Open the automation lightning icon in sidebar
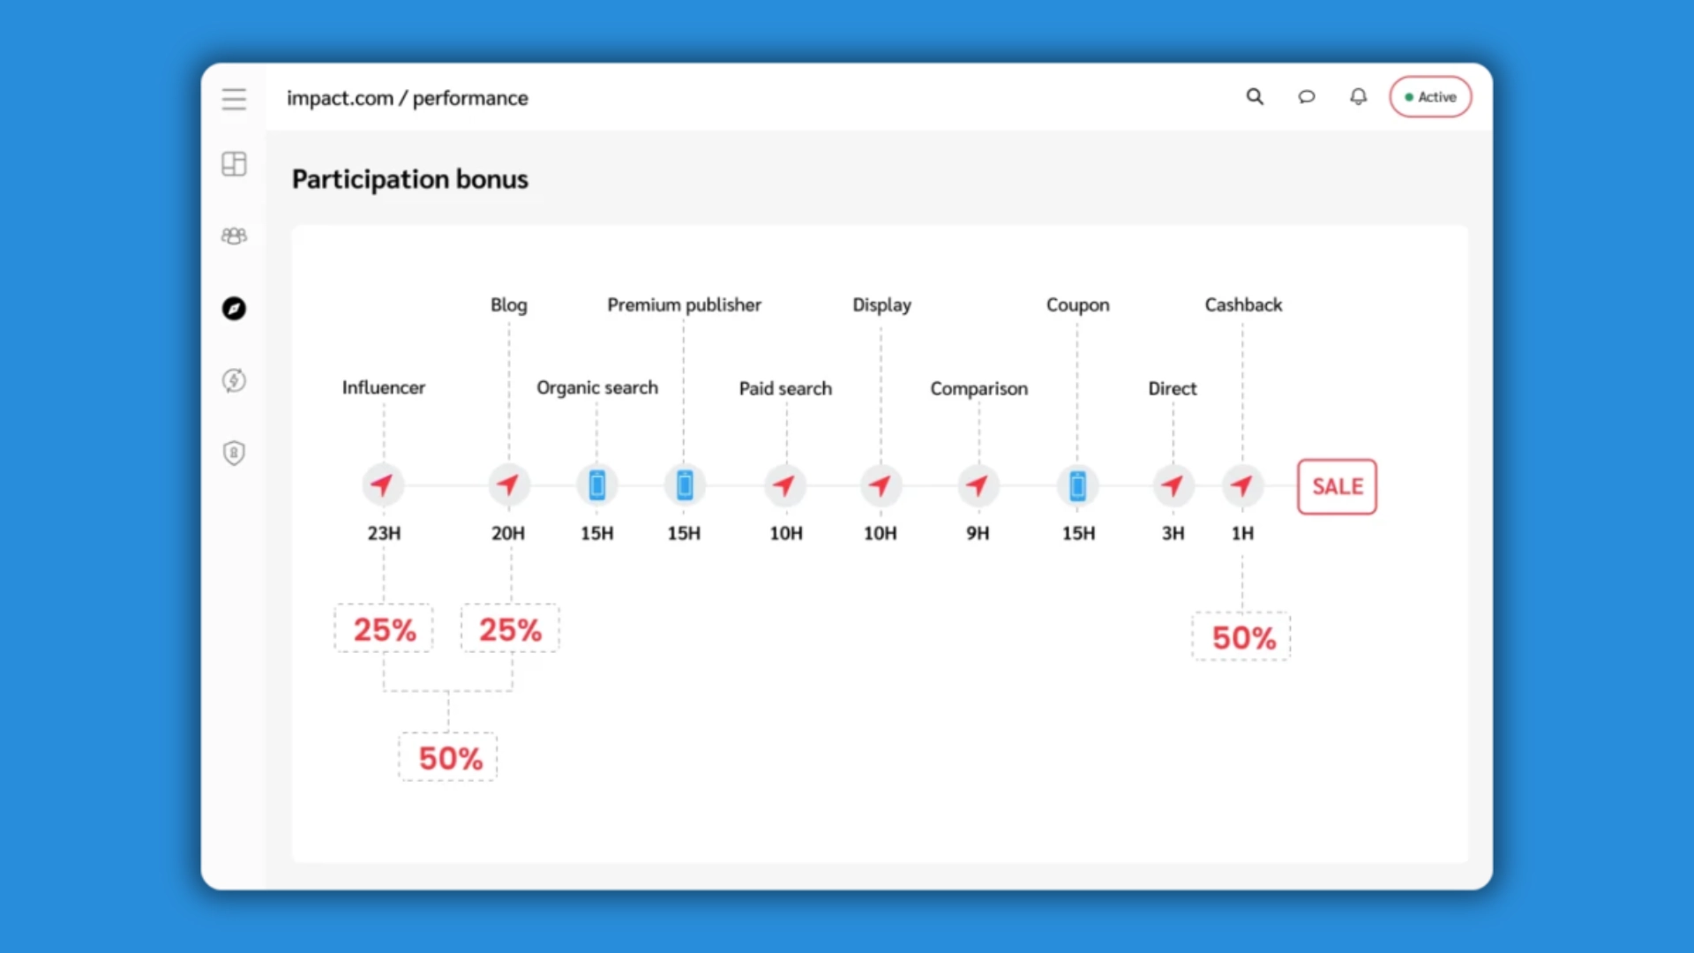The height and width of the screenshot is (953, 1694). click(x=234, y=381)
